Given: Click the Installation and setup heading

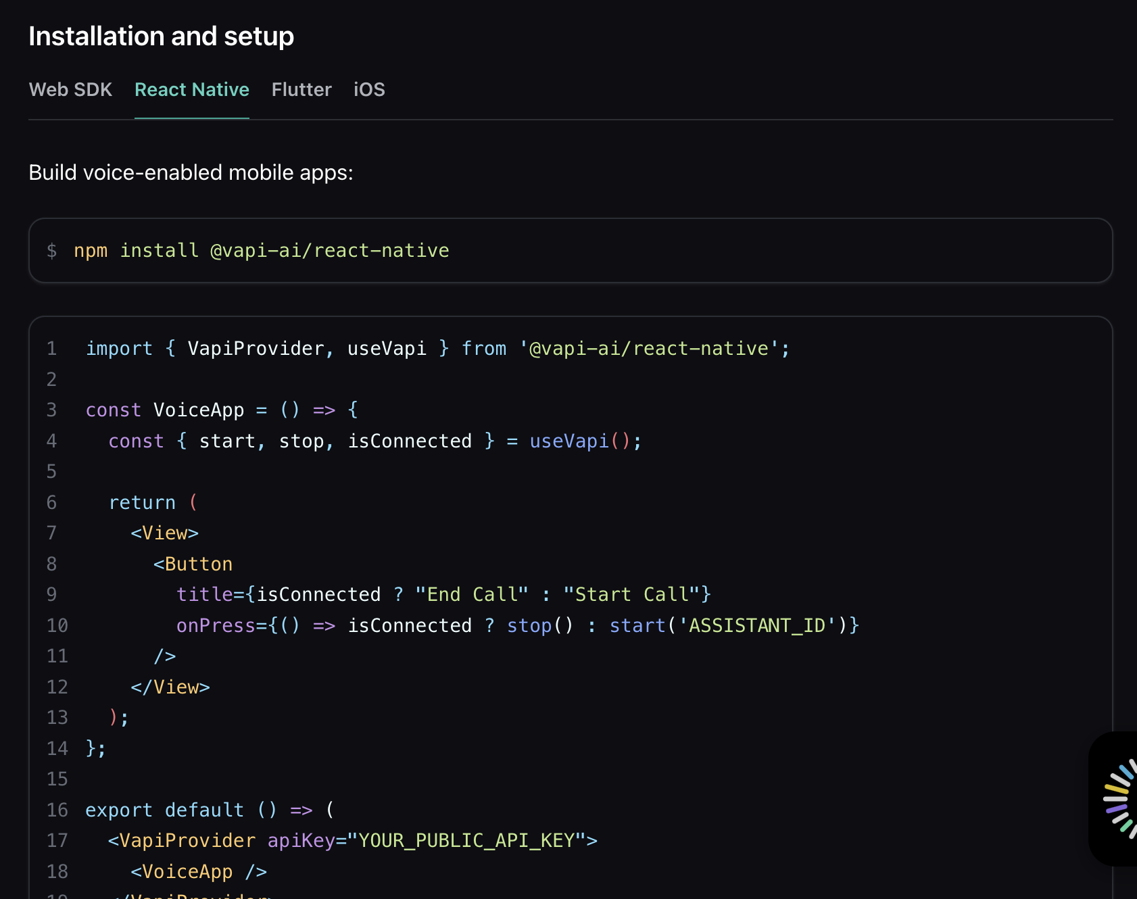Looking at the screenshot, I should click(x=161, y=36).
